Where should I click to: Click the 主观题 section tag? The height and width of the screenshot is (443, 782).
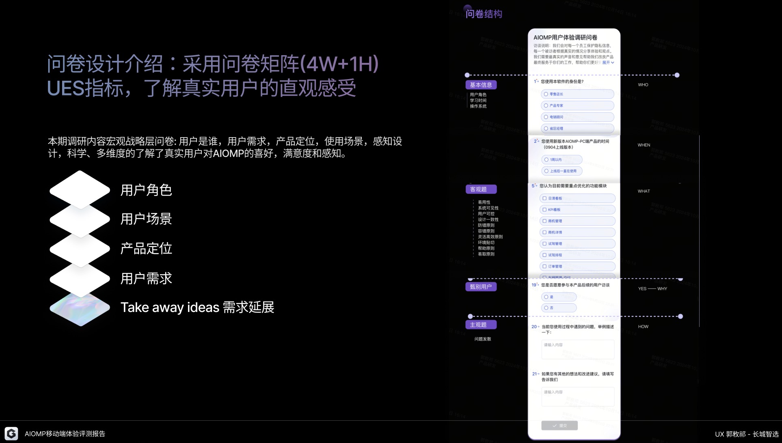click(481, 325)
